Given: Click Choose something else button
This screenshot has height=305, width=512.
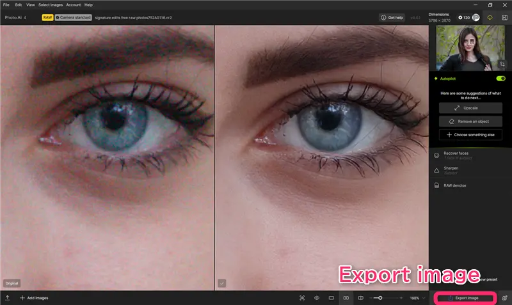Looking at the screenshot, I should pos(470,135).
